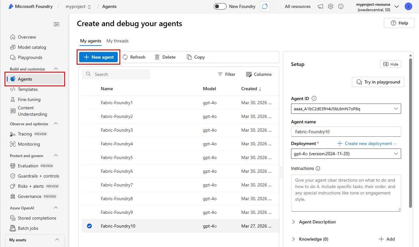Click the search magnifier icon
419x247 pixels.
pos(89,74)
